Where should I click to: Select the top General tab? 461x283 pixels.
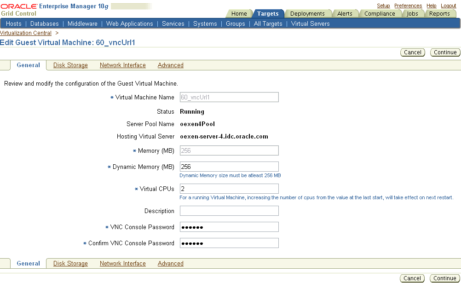28,65
